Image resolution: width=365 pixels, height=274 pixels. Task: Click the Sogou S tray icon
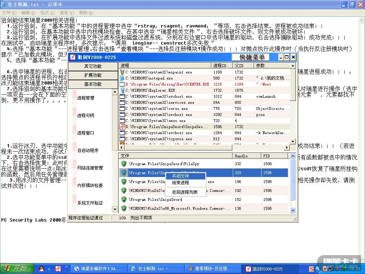point(311,269)
